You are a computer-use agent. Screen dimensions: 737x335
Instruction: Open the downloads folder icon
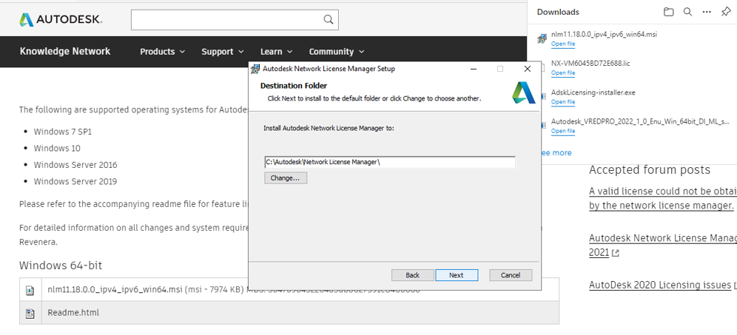668,12
